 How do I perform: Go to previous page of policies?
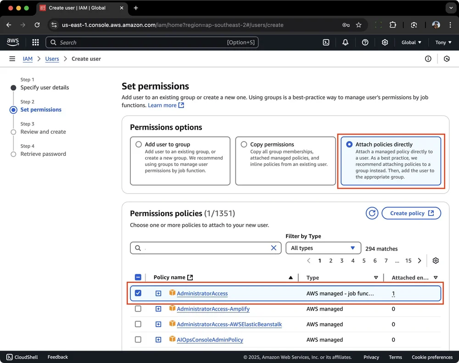pyautogui.click(x=308, y=261)
